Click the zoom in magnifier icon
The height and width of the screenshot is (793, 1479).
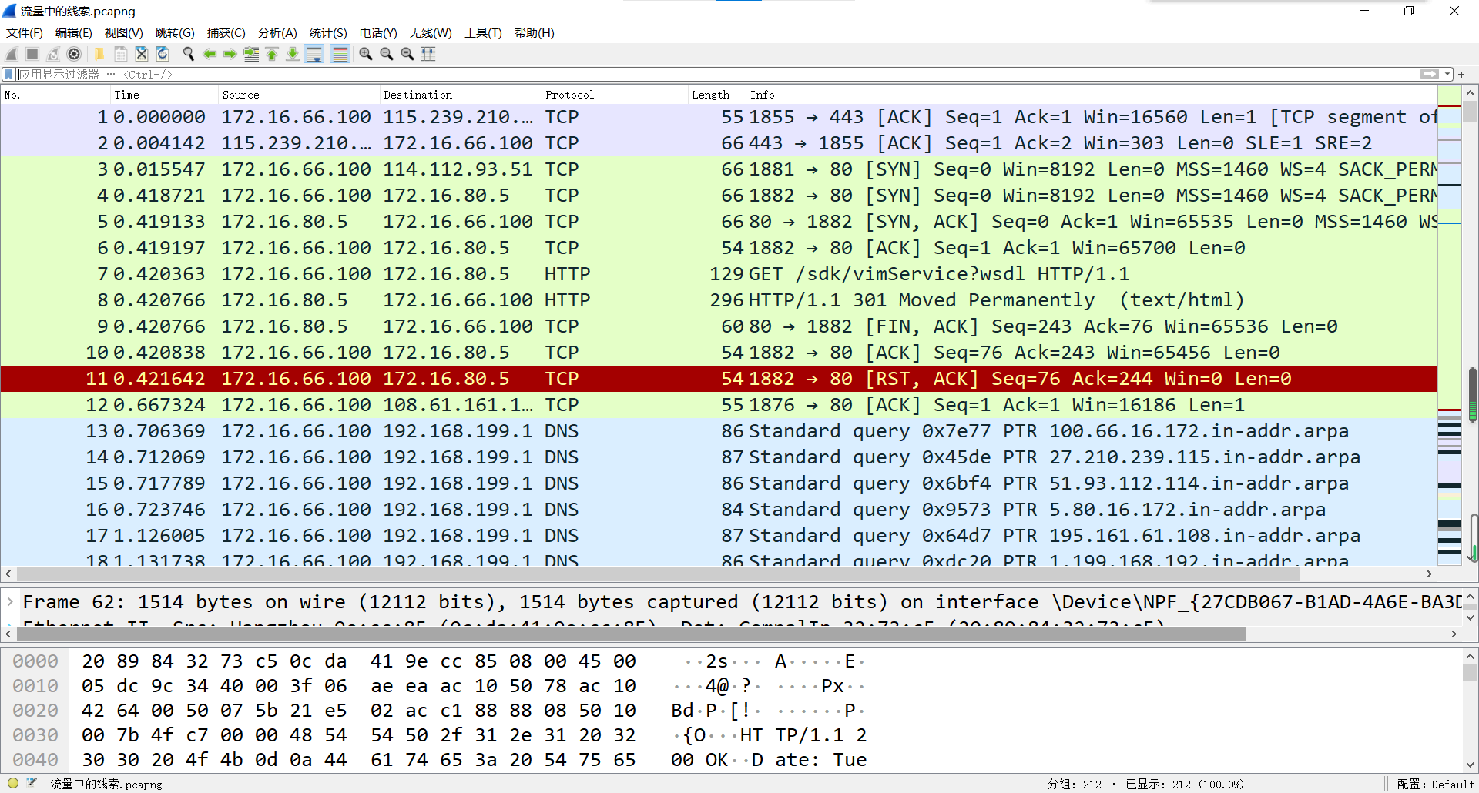pos(366,54)
